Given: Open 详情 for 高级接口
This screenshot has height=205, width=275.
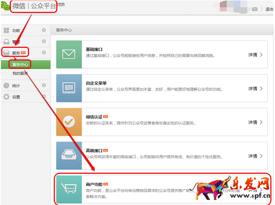Looking at the screenshot, I should click(x=253, y=156).
